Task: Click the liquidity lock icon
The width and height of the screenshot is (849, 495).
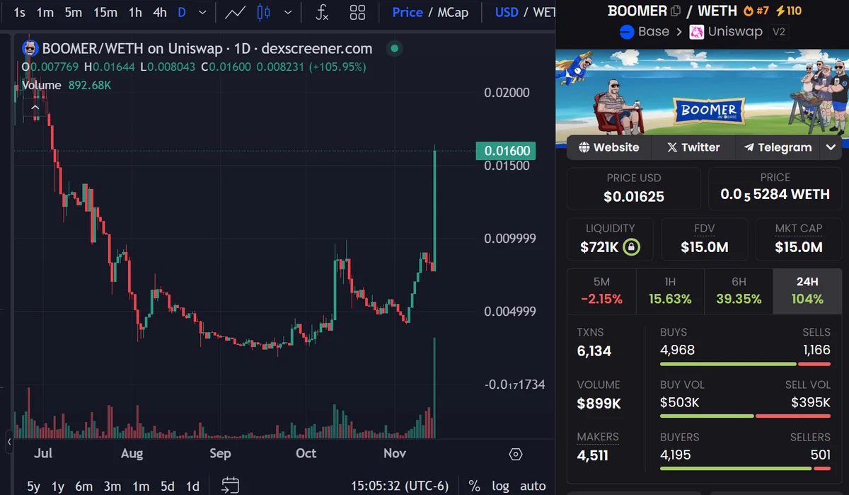Action: (x=631, y=247)
